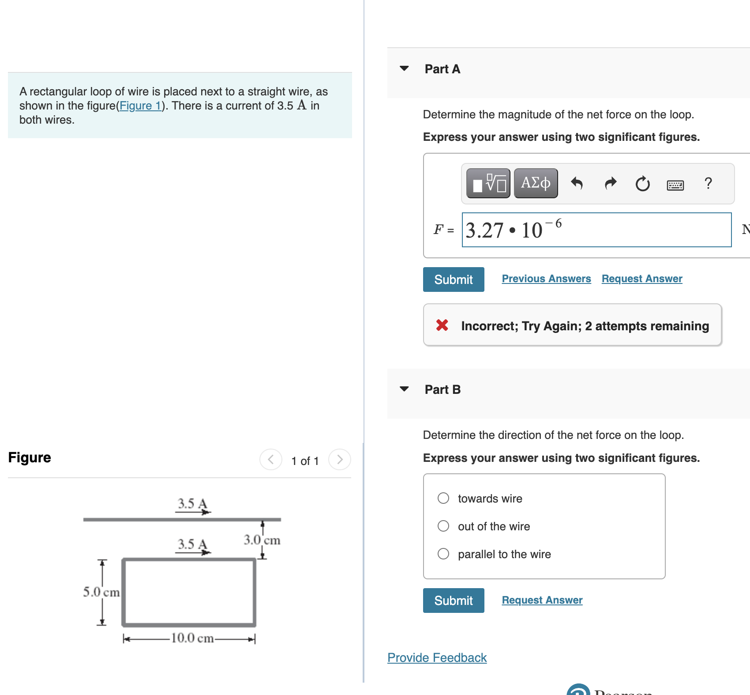Open the Provide Feedback link

437,657
